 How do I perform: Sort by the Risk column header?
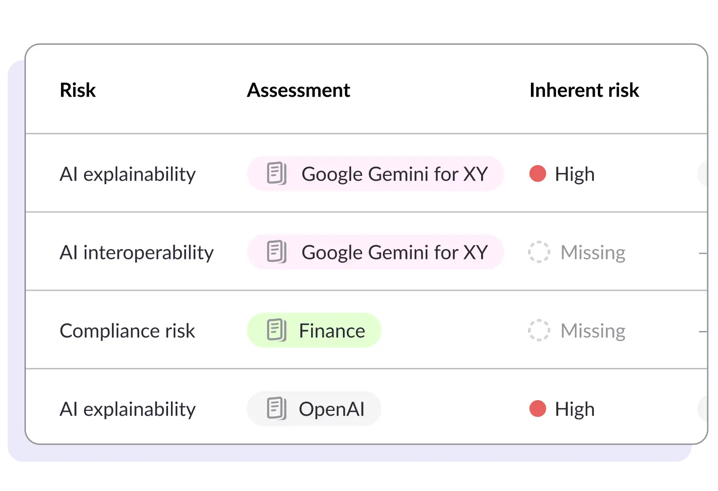78,90
